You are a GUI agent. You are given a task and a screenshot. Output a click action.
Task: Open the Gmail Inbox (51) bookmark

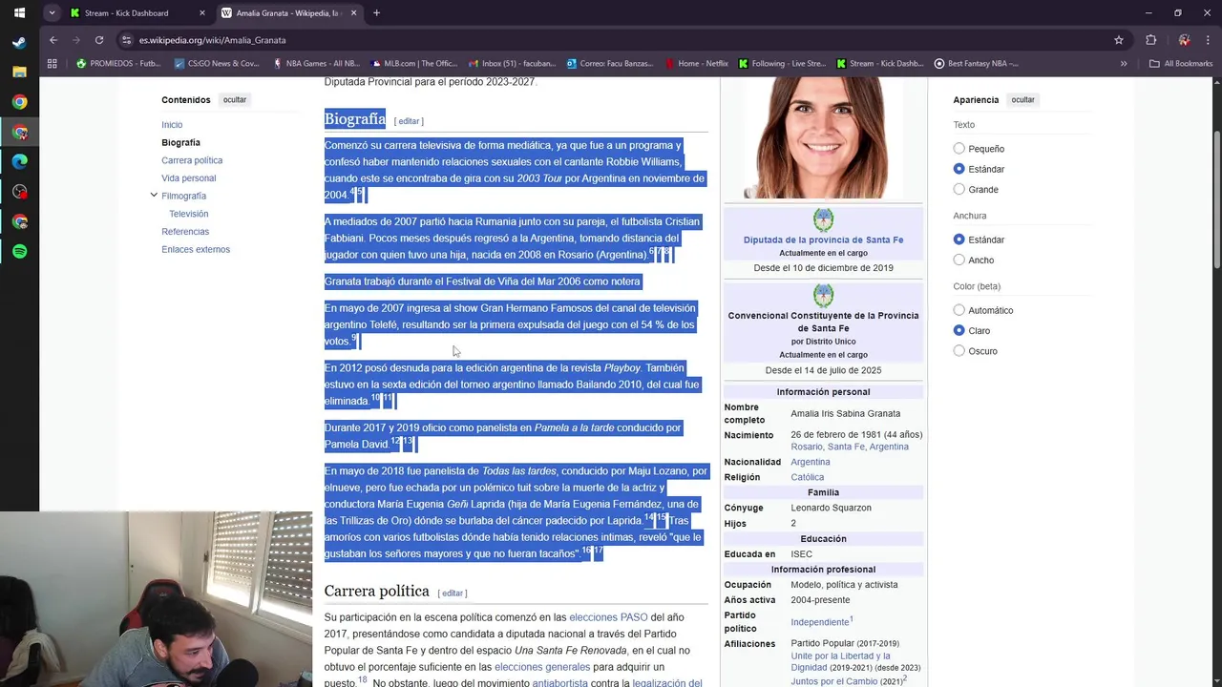(x=512, y=64)
